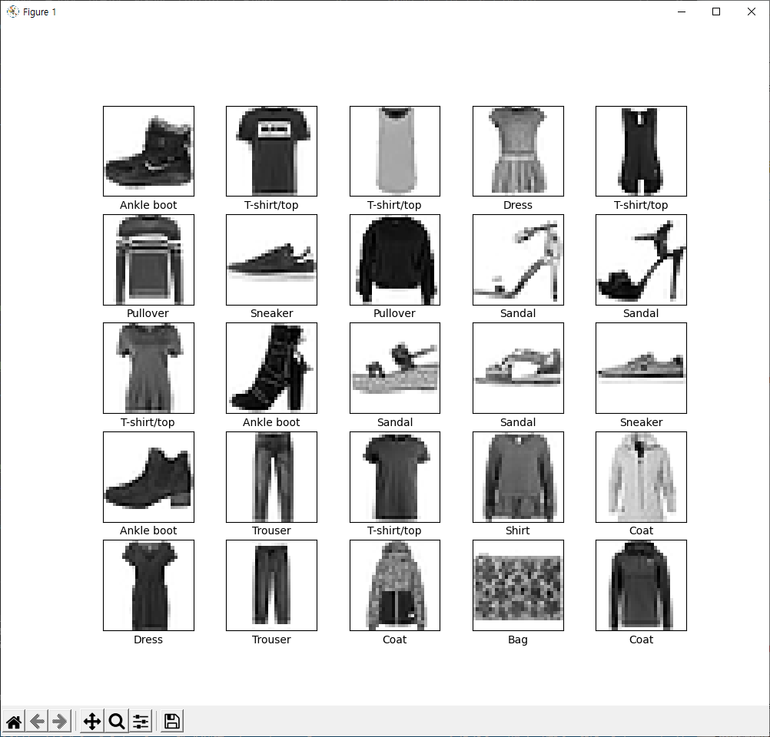Select the Bag image
This screenshot has height=737, width=770.
click(518, 586)
